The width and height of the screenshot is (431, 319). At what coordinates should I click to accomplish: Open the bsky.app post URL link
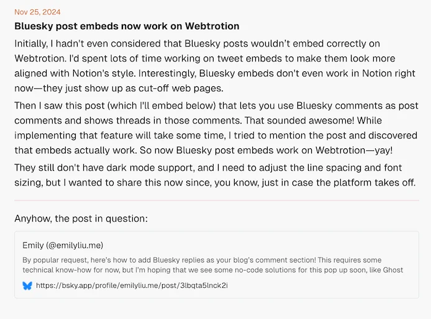click(132, 285)
